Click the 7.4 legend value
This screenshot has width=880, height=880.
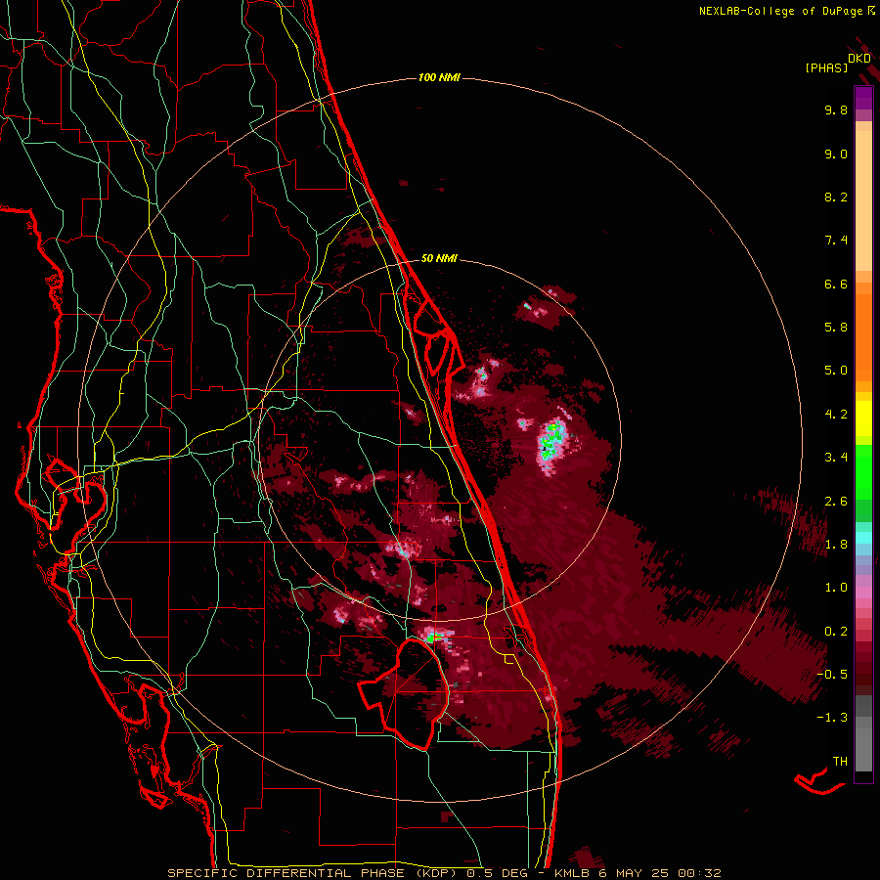pyautogui.click(x=836, y=241)
